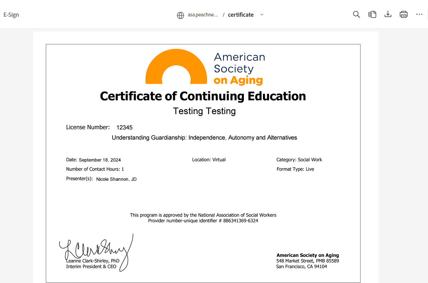The width and height of the screenshot is (428, 283).
Task: Open the page thumbnails panel icon
Action: pyautogui.click(x=372, y=15)
